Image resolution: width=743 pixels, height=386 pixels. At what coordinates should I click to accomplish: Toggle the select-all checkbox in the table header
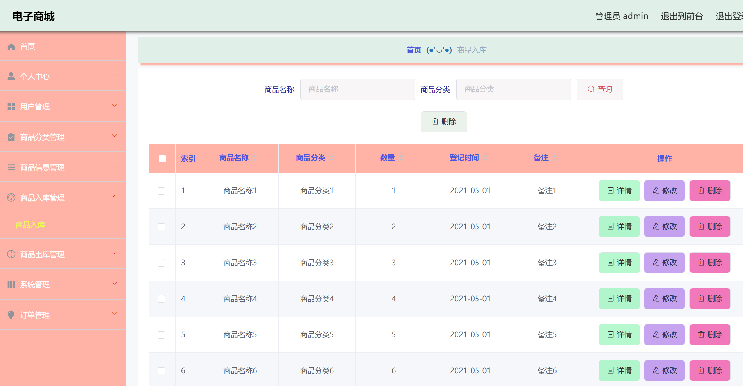coord(162,159)
